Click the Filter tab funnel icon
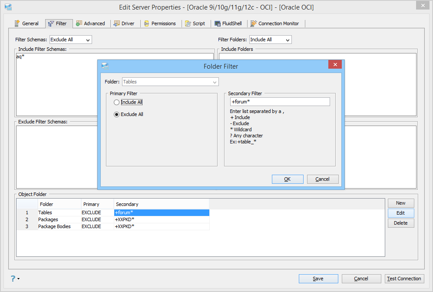 51,24
